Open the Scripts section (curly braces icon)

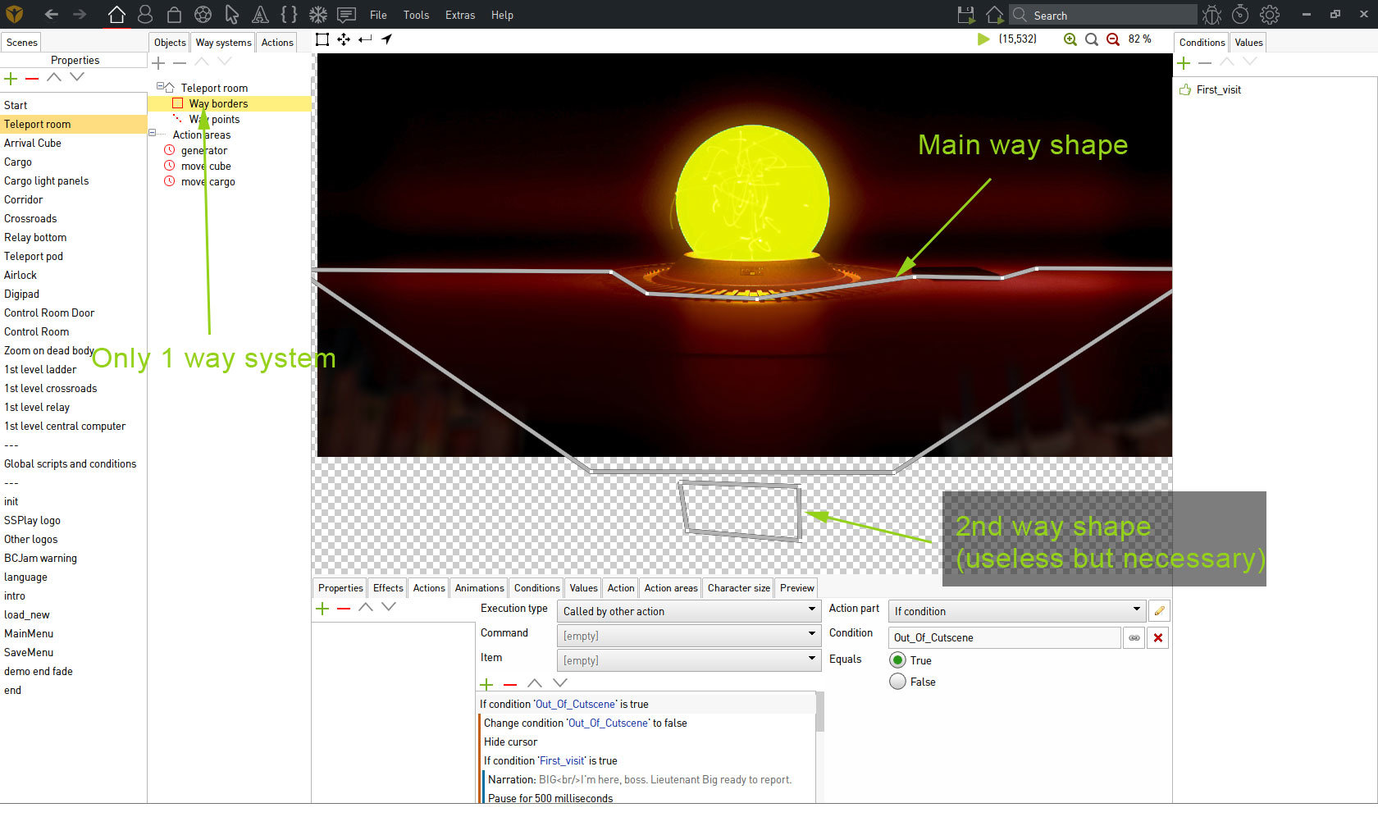289,15
